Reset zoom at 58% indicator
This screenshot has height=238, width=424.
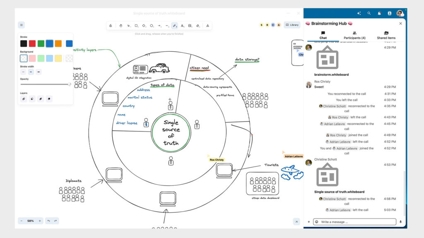31,221
